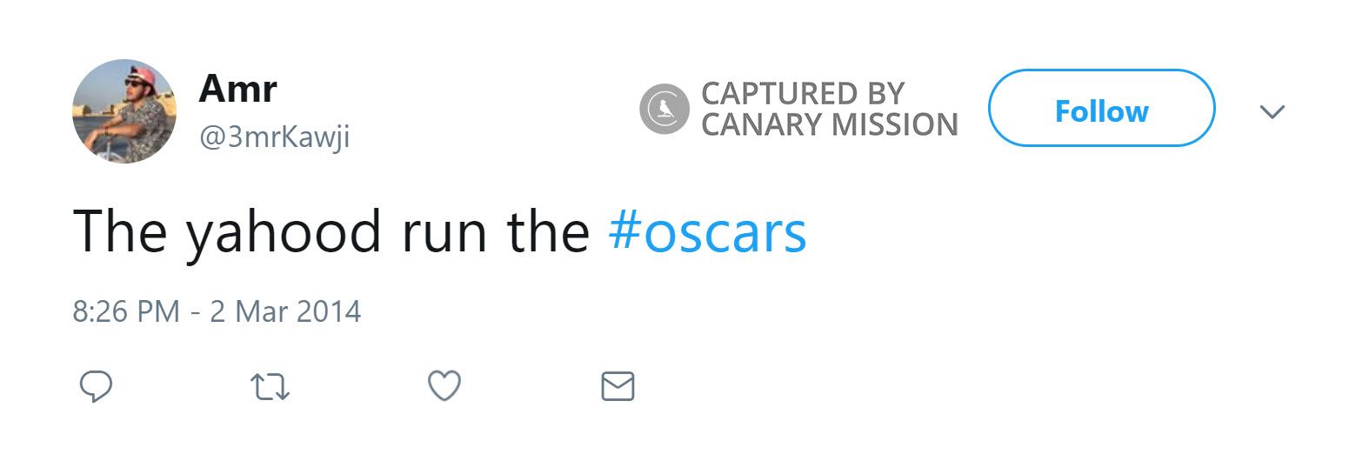Open Amr's profile picture
The width and height of the screenshot is (1369, 461).
click(x=124, y=111)
